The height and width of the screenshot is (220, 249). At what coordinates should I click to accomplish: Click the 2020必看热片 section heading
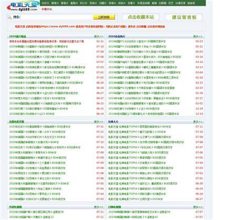(117, 36)
